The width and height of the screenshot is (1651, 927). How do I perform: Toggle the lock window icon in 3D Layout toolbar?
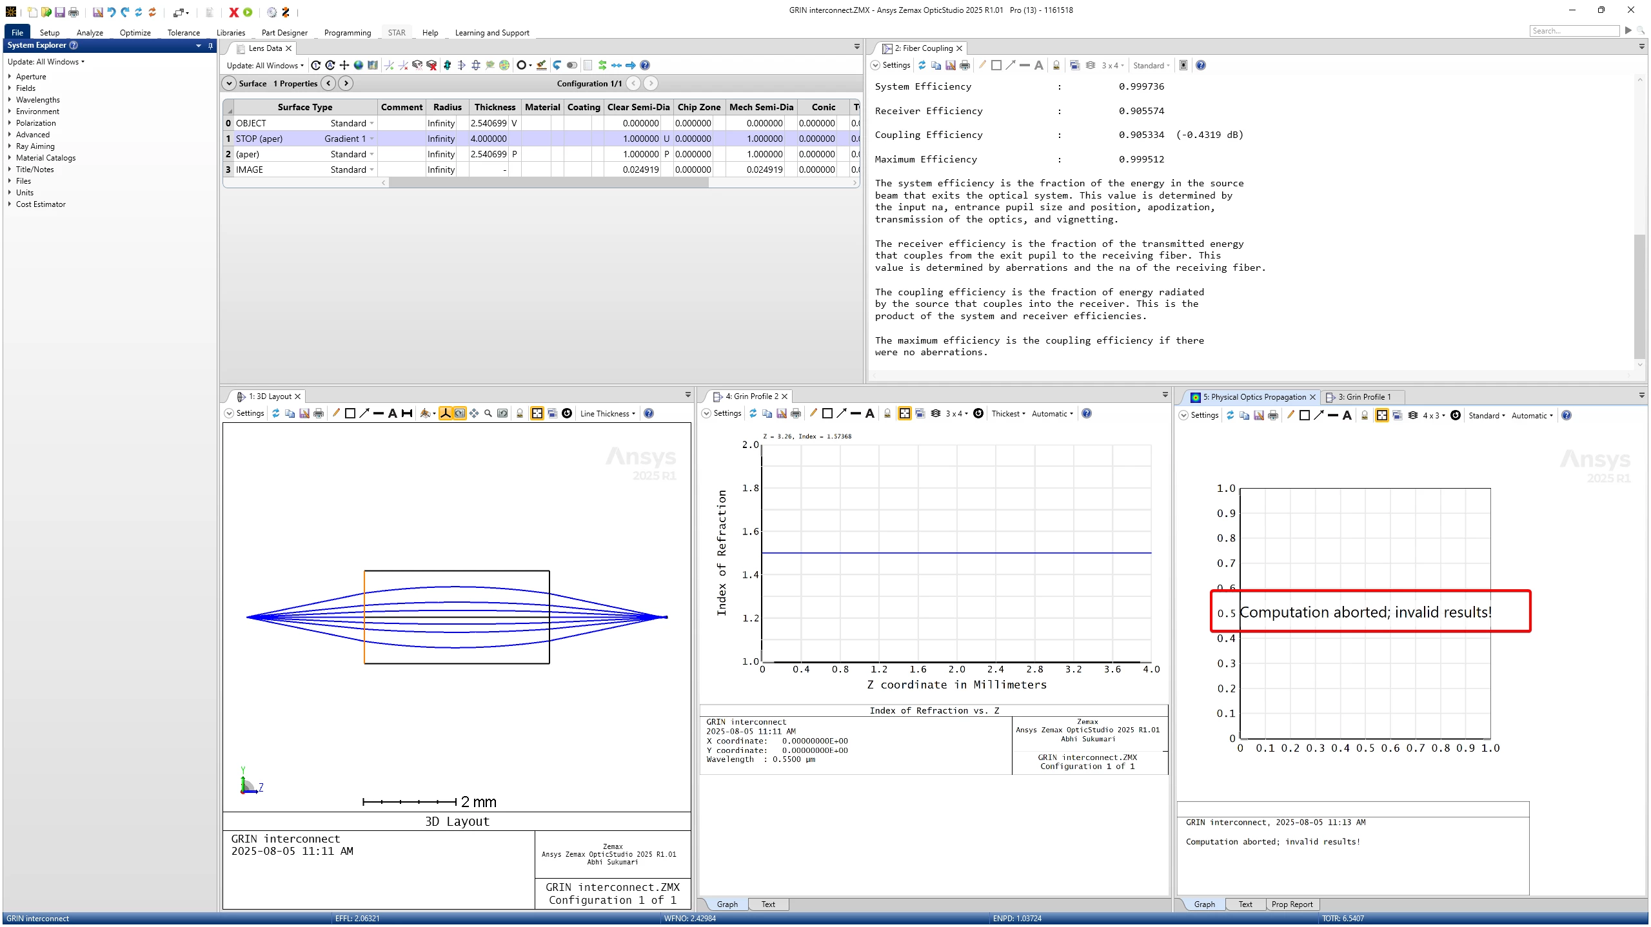click(520, 413)
